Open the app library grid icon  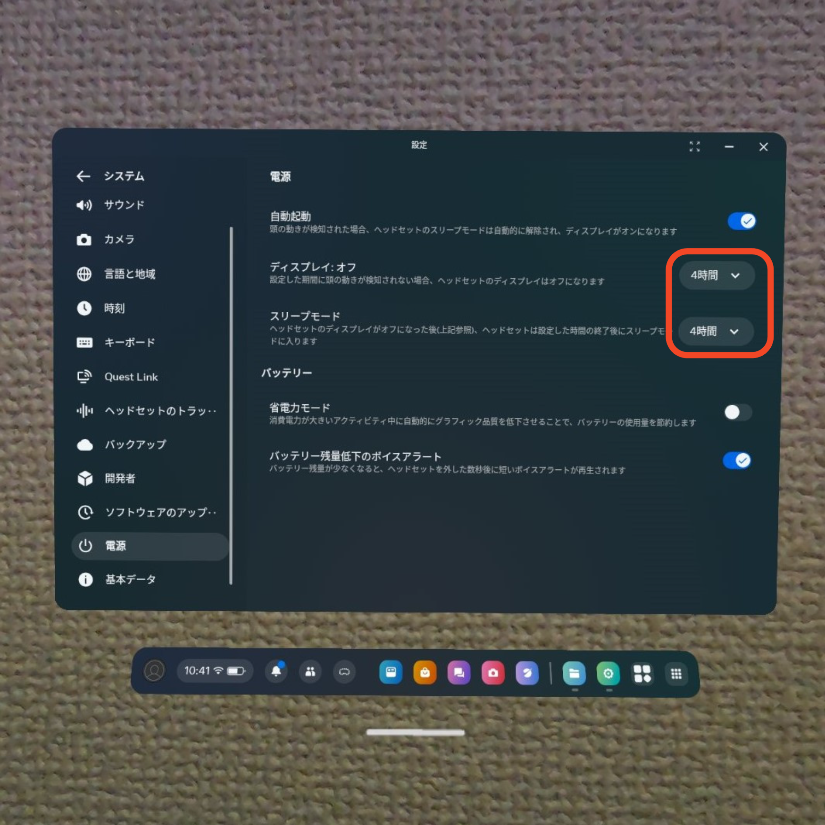click(676, 674)
